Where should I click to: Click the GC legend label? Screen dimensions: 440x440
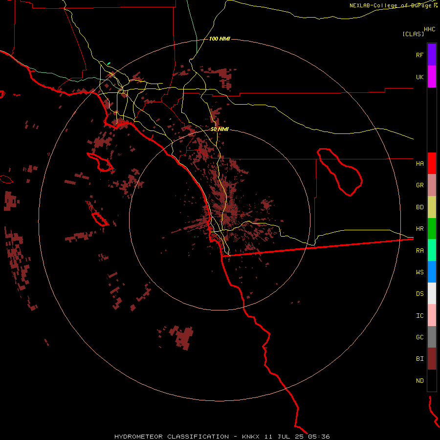point(419,337)
